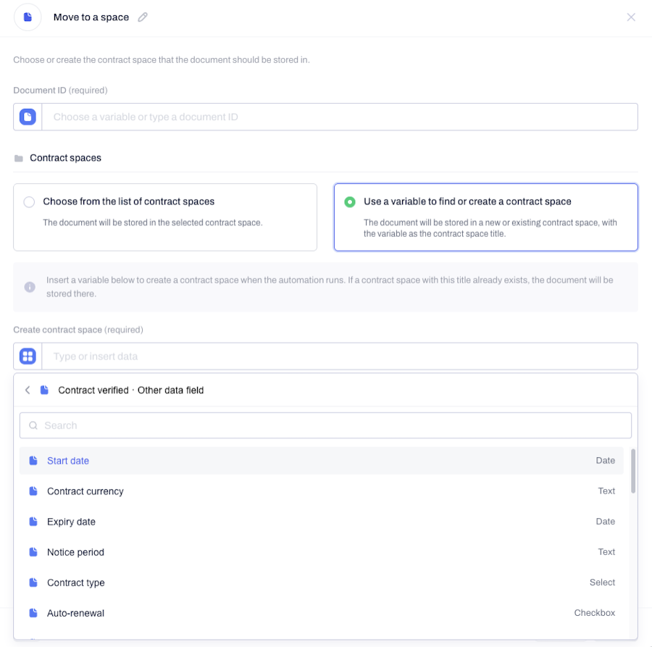Select the Notice period variable
This screenshot has height=647, width=652.
[x=322, y=552]
